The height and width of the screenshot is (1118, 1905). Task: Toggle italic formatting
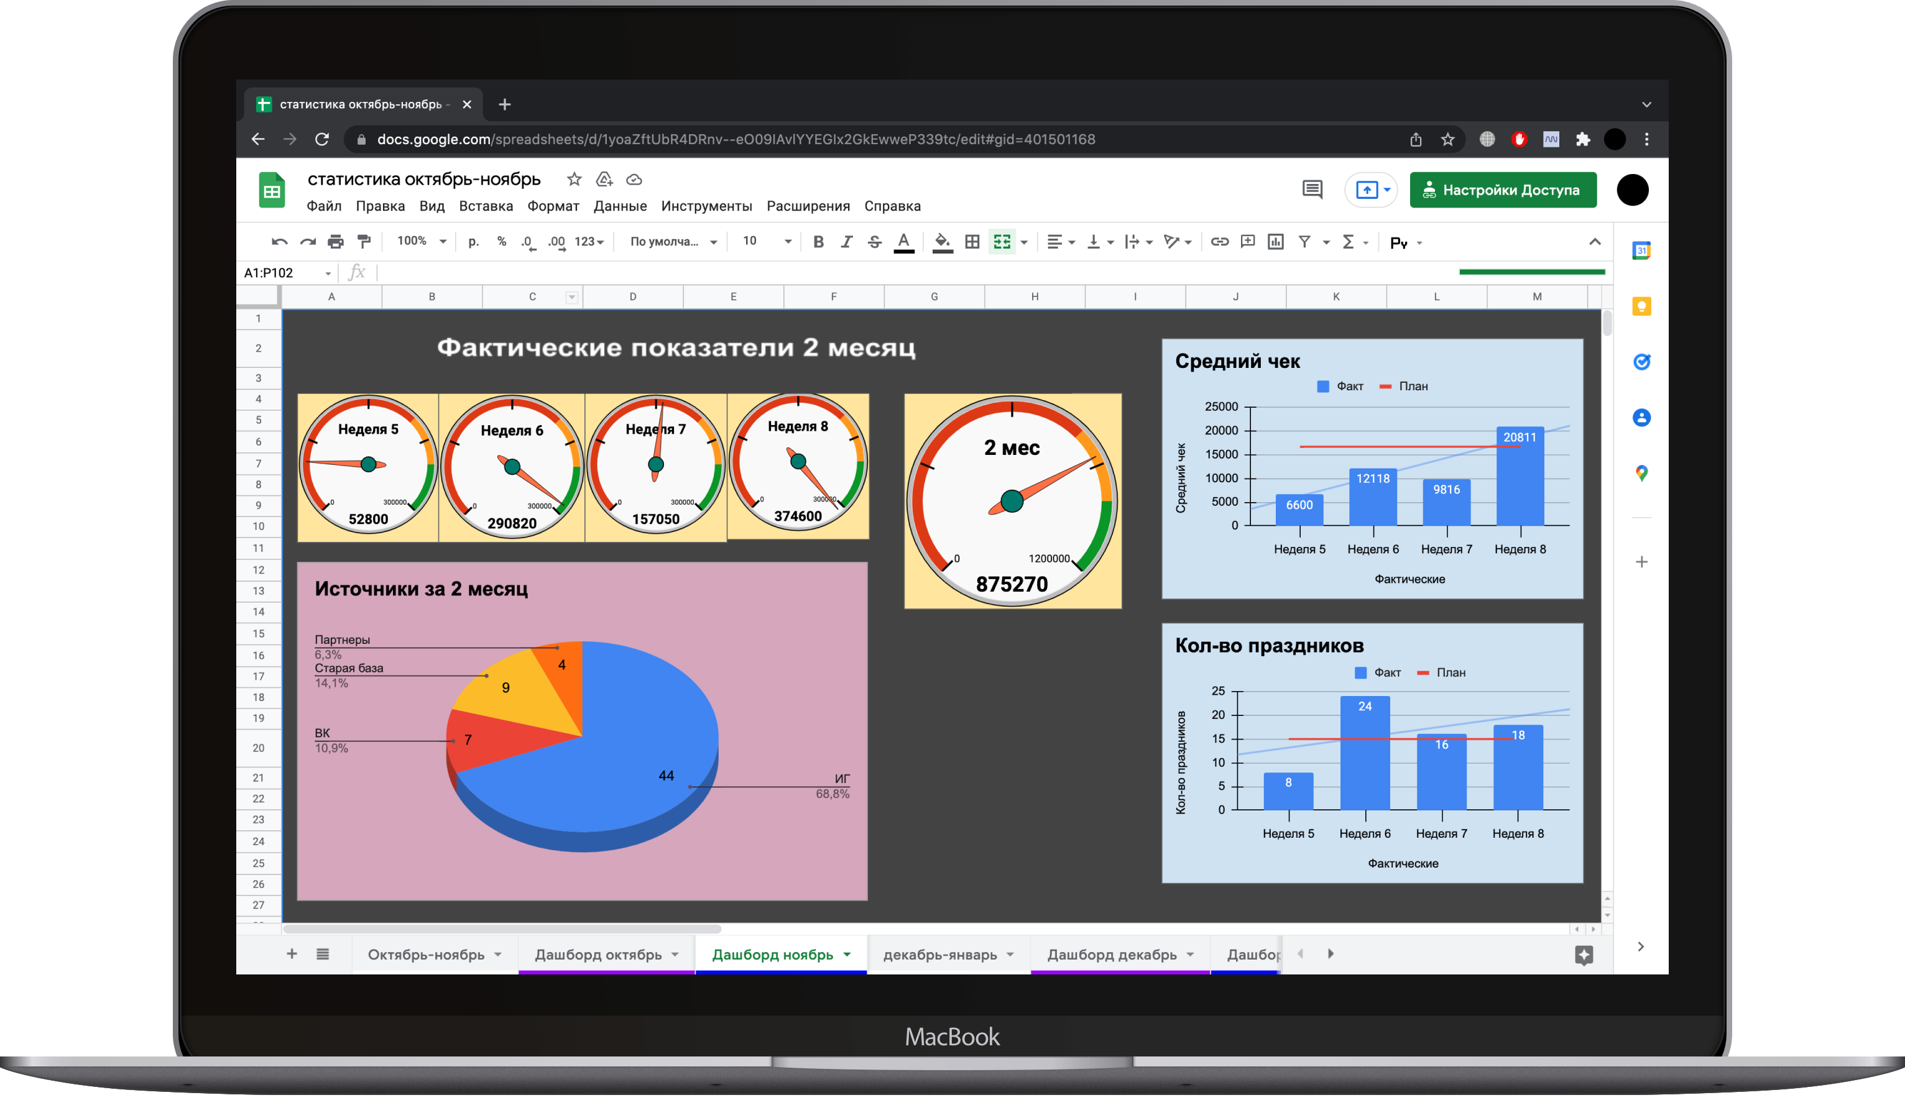coord(846,242)
